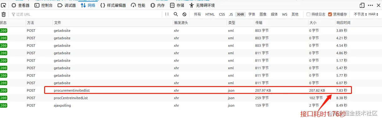Click the 8.38 秒 response time cell
Screen dimensions: 382x121
pos(342,98)
